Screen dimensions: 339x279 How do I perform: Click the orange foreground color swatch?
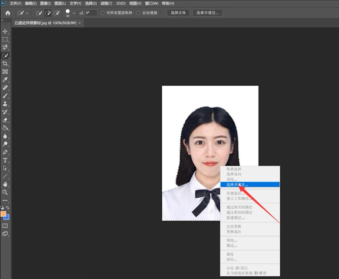[3, 214]
